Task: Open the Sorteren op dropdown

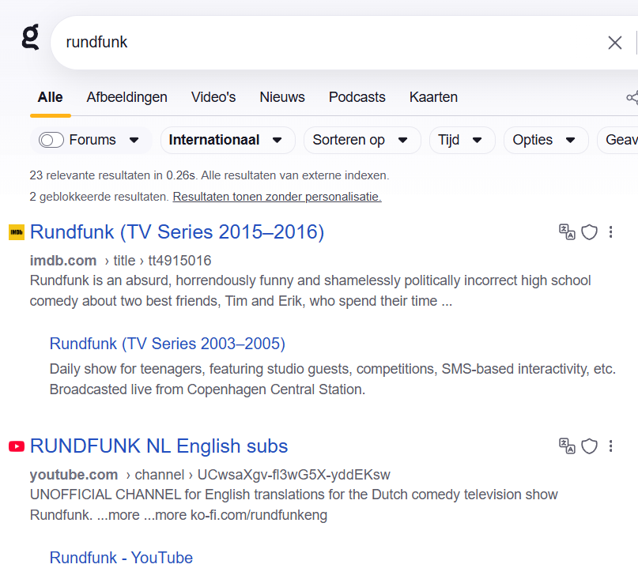Action: (x=361, y=140)
